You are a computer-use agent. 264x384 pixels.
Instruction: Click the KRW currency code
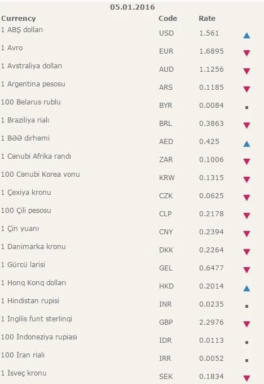point(167,177)
